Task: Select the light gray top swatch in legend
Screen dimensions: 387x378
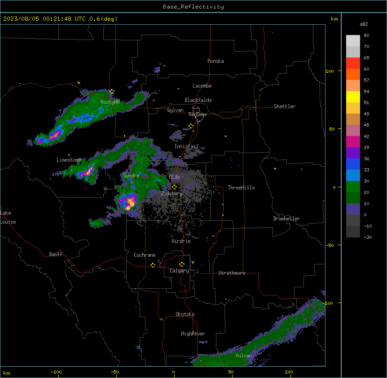Action: pyautogui.click(x=353, y=41)
